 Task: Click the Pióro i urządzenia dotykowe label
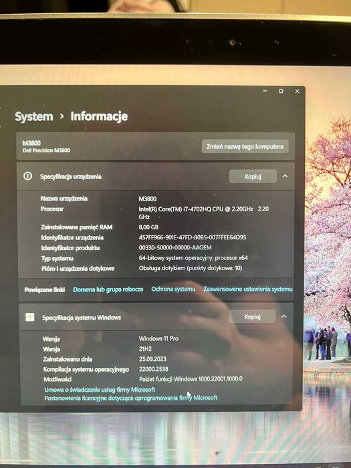78,268
